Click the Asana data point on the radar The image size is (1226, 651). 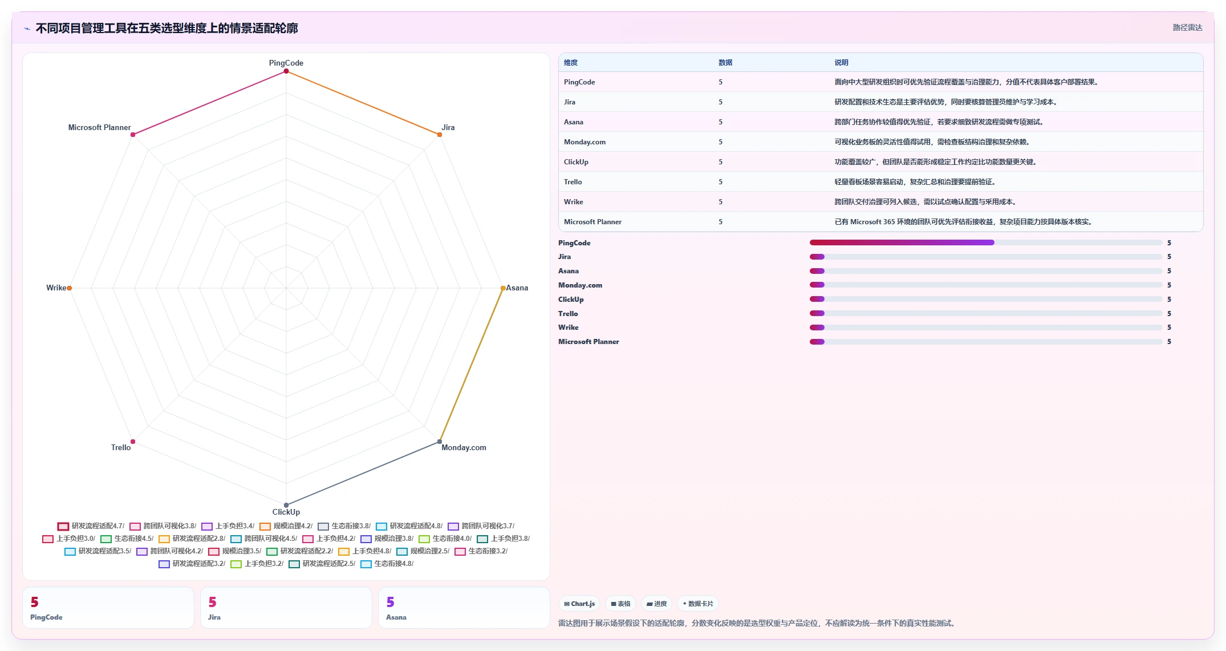(x=503, y=288)
